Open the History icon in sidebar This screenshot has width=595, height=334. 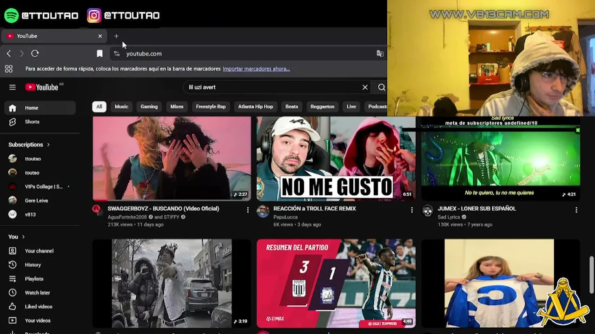[13, 265]
